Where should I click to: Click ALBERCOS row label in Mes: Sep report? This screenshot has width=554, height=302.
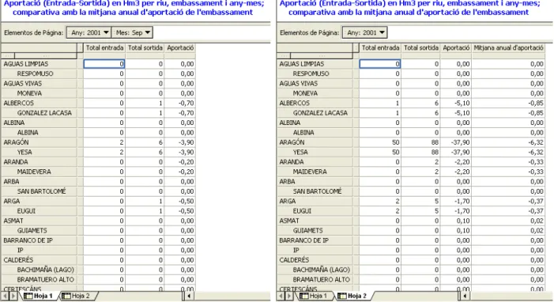pos(39,104)
